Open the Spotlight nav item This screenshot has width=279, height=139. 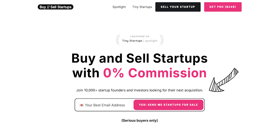[119, 7]
